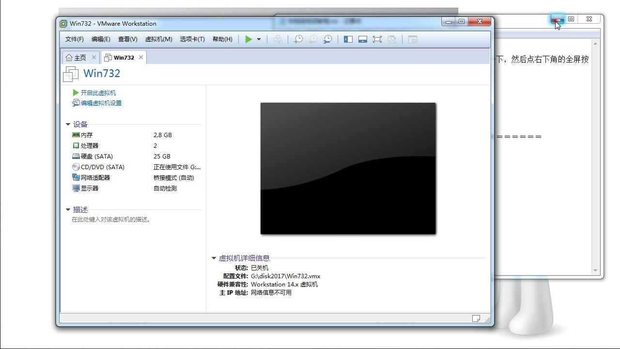Take a snapshot of this virtual machine
This screenshot has width=620, height=349.
298,39
